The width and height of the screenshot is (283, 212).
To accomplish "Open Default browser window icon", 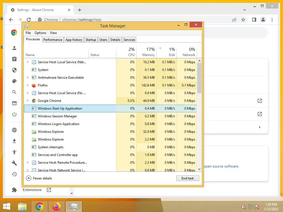I will point(14,103).
